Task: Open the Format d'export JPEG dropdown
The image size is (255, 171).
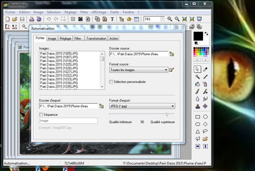Action: click(142, 106)
